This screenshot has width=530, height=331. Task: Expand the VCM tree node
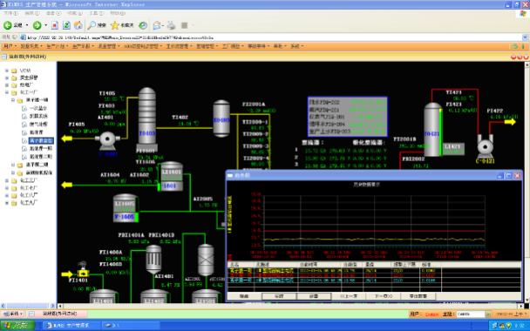click(x=6, y=71)
